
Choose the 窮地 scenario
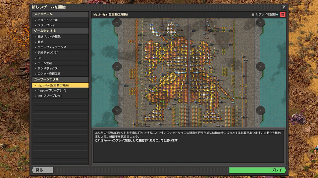point(60,42)
